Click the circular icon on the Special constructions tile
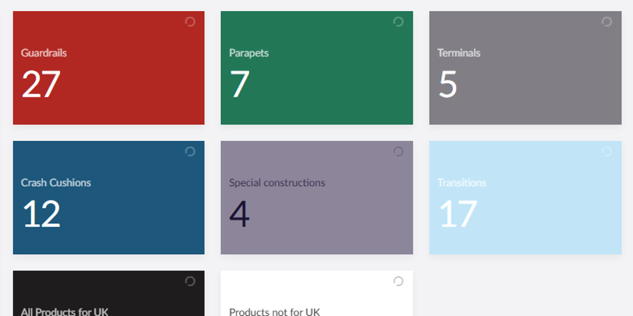Viewport: 633px width, 316px height. 398,151
